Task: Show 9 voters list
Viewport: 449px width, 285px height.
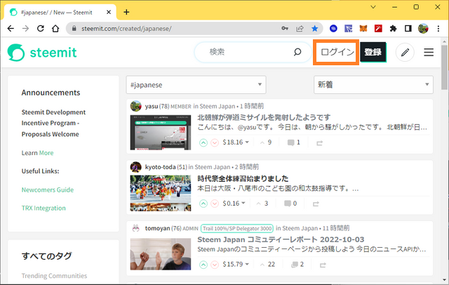Action: 266,142
